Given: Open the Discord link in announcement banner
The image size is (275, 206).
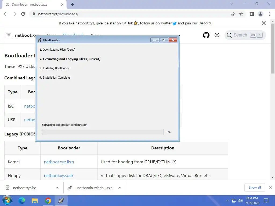Looking at the screenshot, I should click(x=204, y=23).
